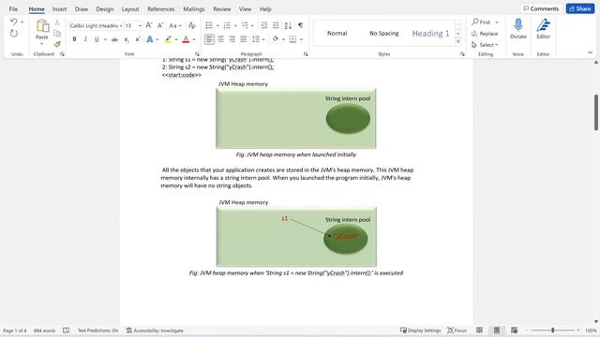This screenshot has width=600, height=337.
Task: Switch to the Review tab
Action: click(x=222, y=8)
